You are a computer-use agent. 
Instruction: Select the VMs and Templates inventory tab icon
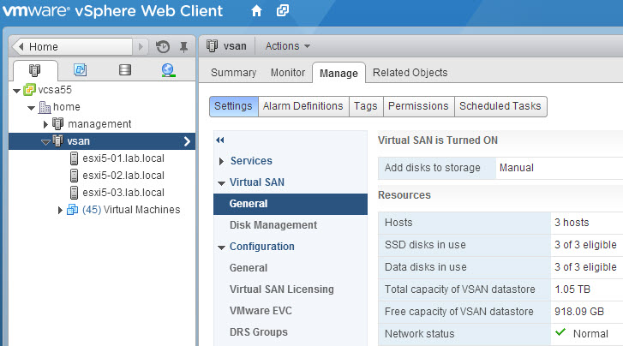(x=80, y=70)
